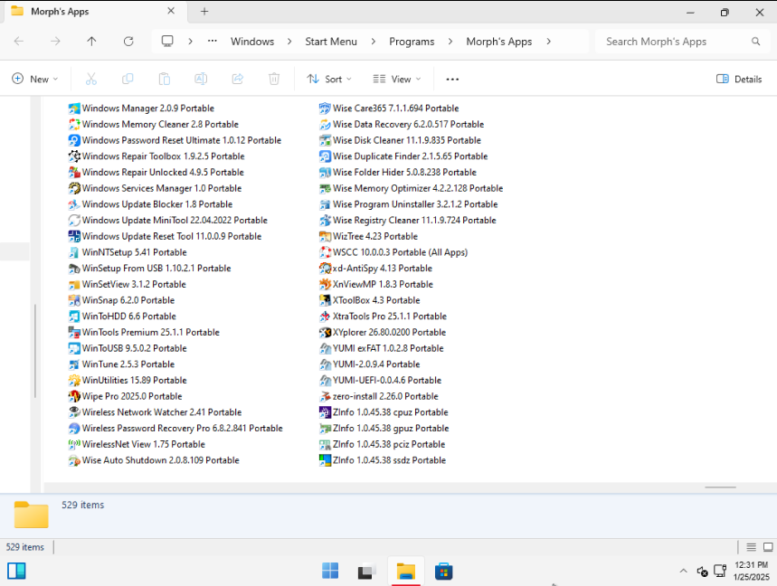The width and height of the screenshot is (777, 586).
Task: Click the Paste clipboard toolbar icon
Action: coord(165,79)
